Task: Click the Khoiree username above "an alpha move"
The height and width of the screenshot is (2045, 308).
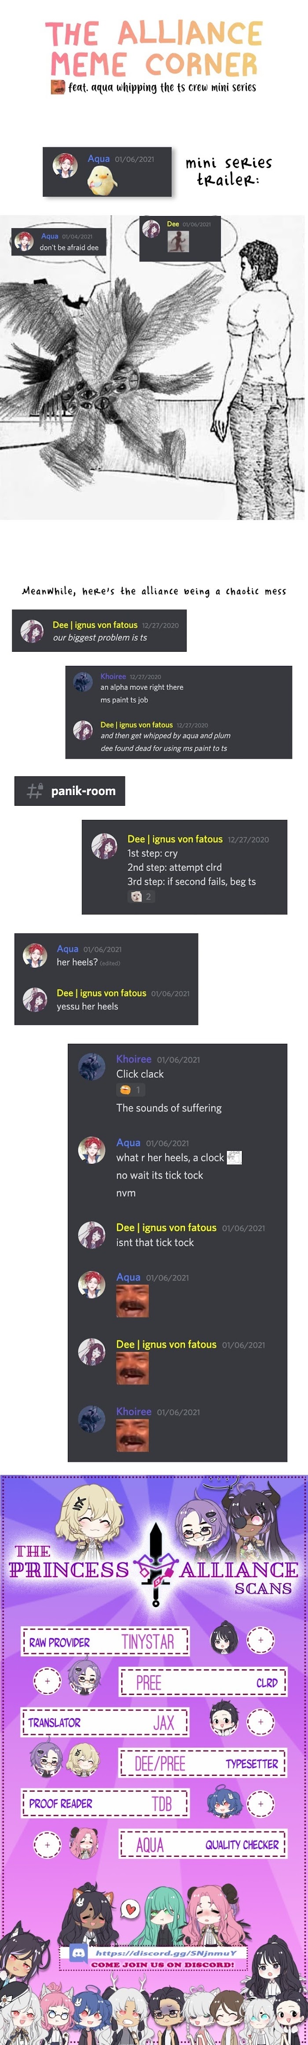Action: pyautogui.click(x=113, y=676)
